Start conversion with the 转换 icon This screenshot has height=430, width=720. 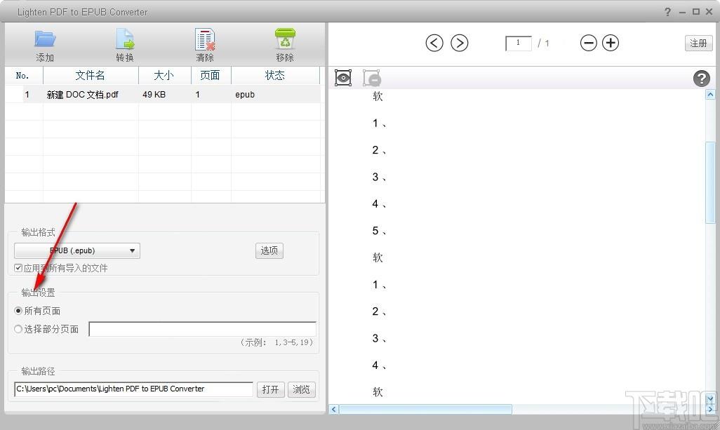point(124,39)
